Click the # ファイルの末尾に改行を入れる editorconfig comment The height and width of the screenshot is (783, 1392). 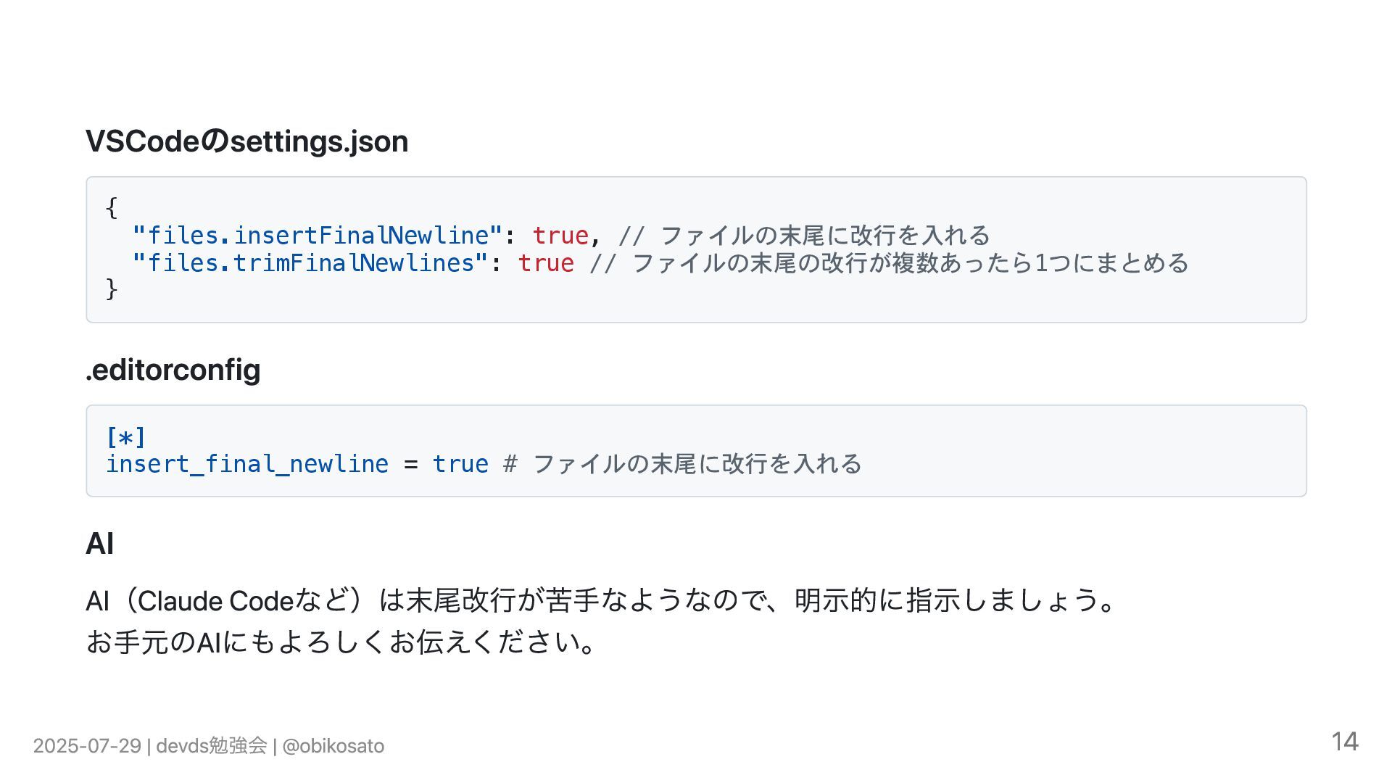(x=682, y=464)
